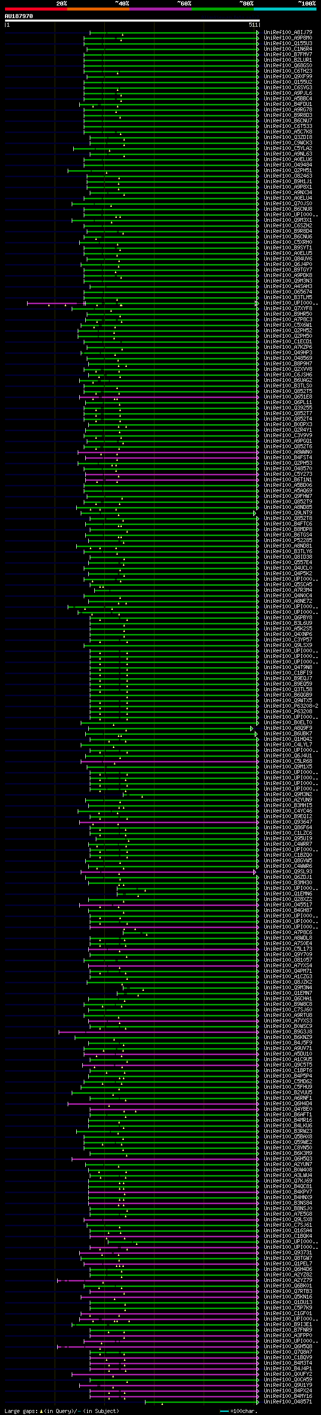Choose hit UniRef100_B9H1J1
This screenshot has width=321, height=1415.
pos(288,181)
